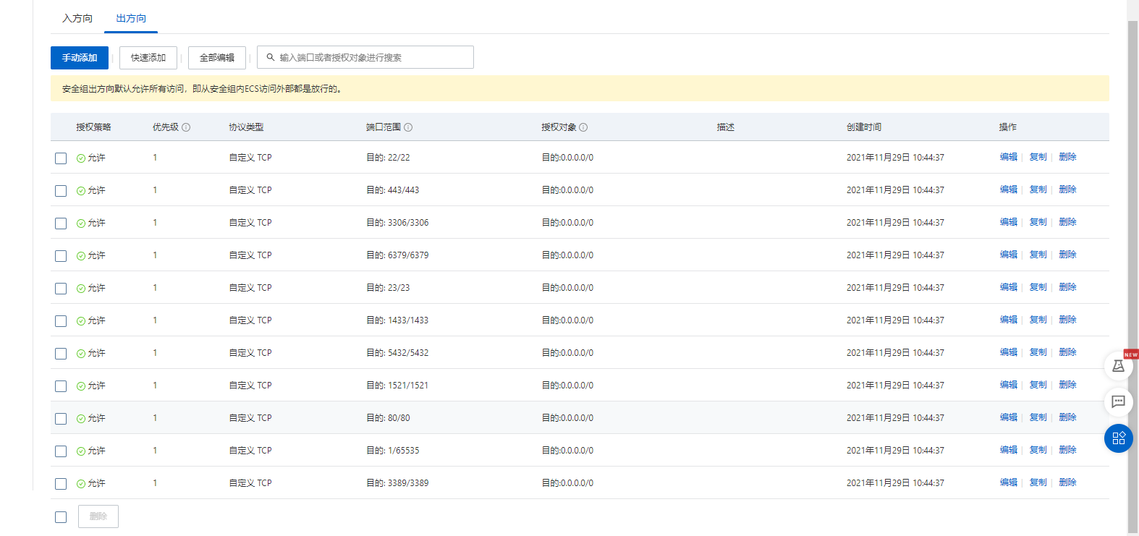Click 复制 for the 22/22 rule
1139x536 pixels.
pos(1038,157)
